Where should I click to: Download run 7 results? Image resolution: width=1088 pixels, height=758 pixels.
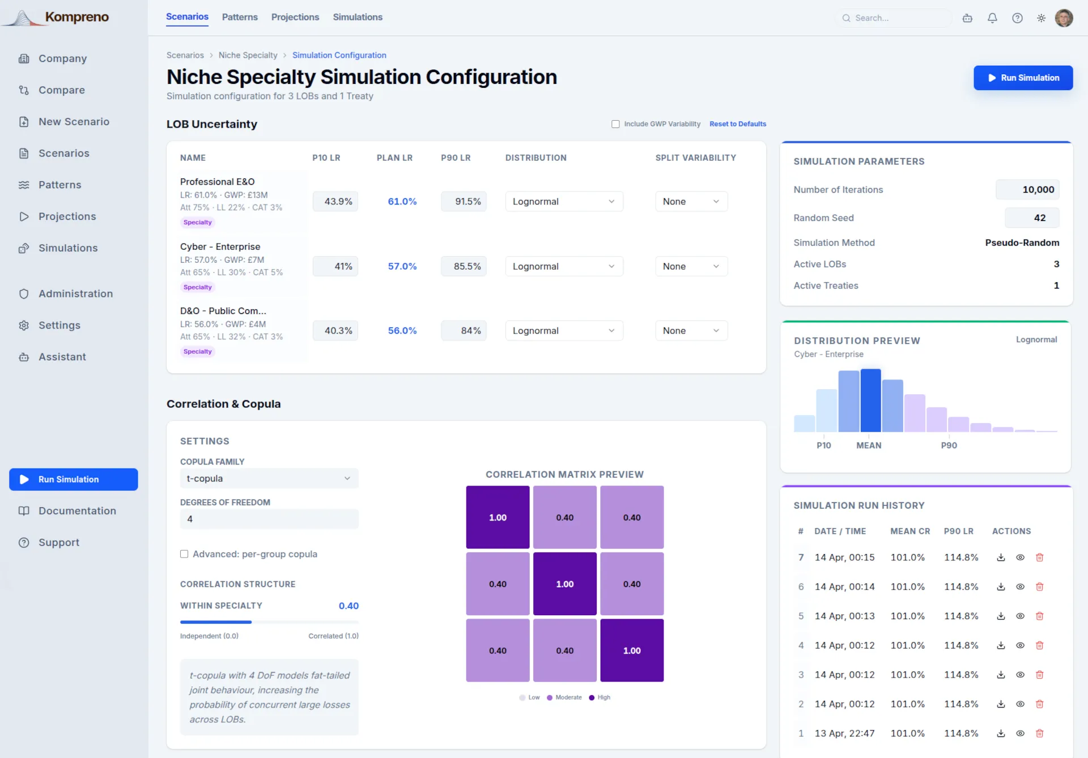click(x=1001, y=557)
